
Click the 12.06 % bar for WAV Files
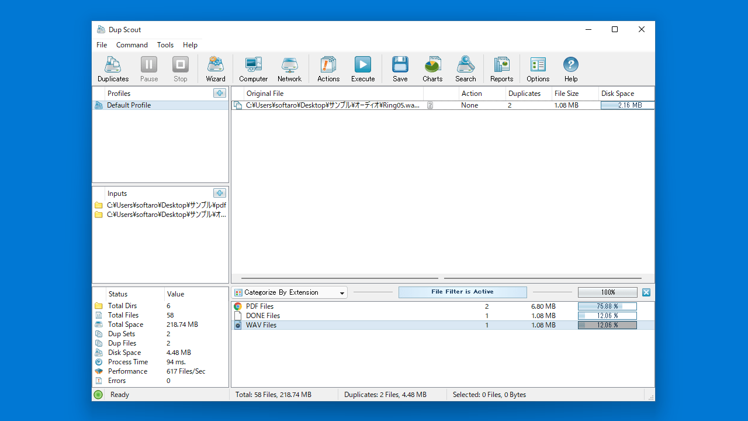(x=607, y=325)
